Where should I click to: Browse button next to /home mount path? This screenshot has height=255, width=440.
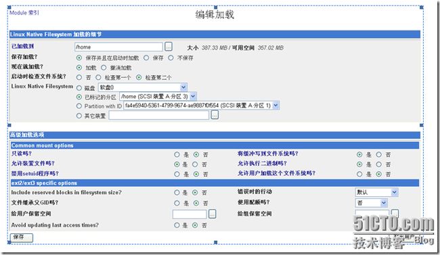pyautogui.click(x=169, y=47)
